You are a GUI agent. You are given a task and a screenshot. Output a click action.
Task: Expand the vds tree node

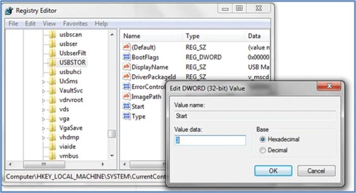pos(44,110)
